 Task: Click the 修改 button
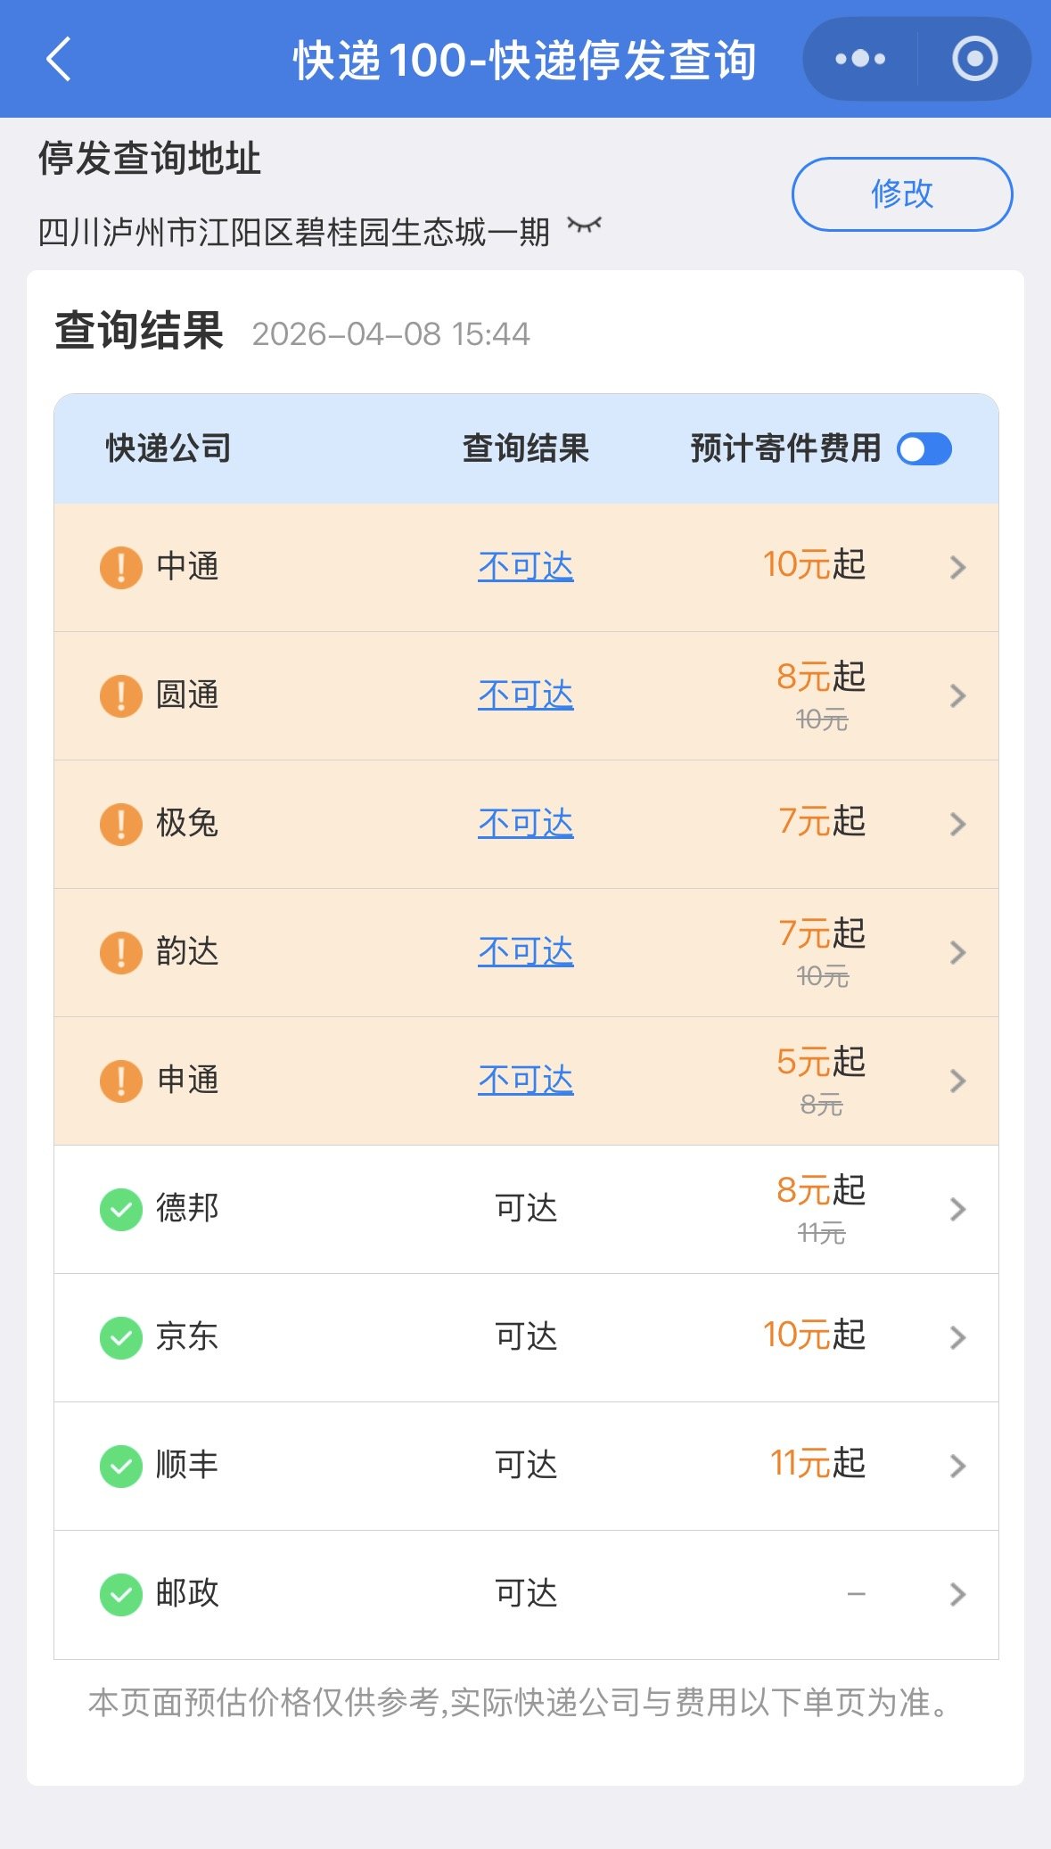tap(902, 194)
